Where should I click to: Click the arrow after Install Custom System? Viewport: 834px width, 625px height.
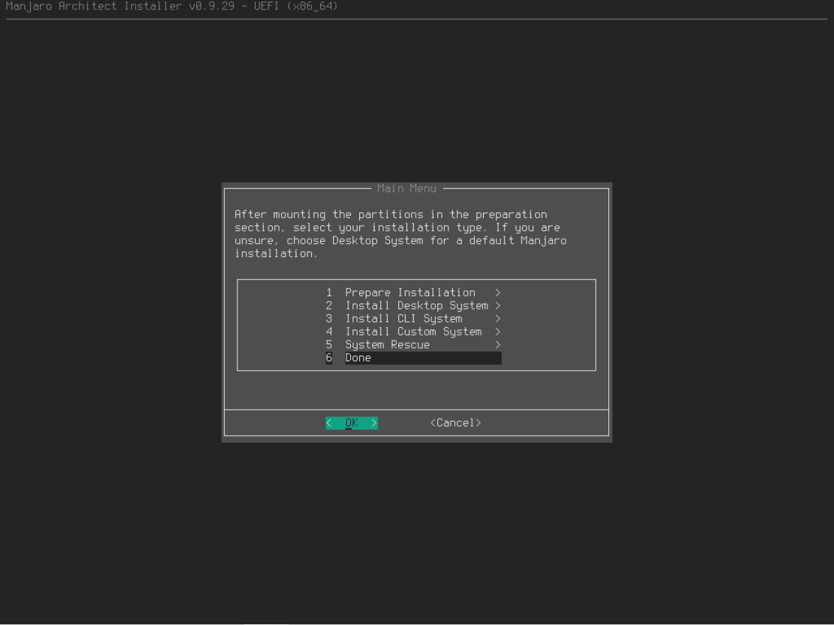498,332
